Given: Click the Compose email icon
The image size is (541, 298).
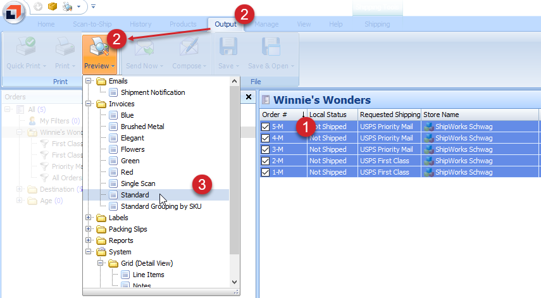Looking at the screenshot, I should pos(189,47).
